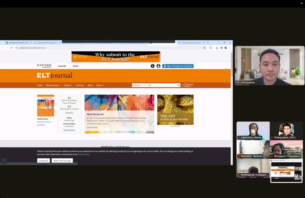Toggle the browser side panel icon
This screenshot has height=198, width=305.
pyautogui.click(x=221, y=48)
